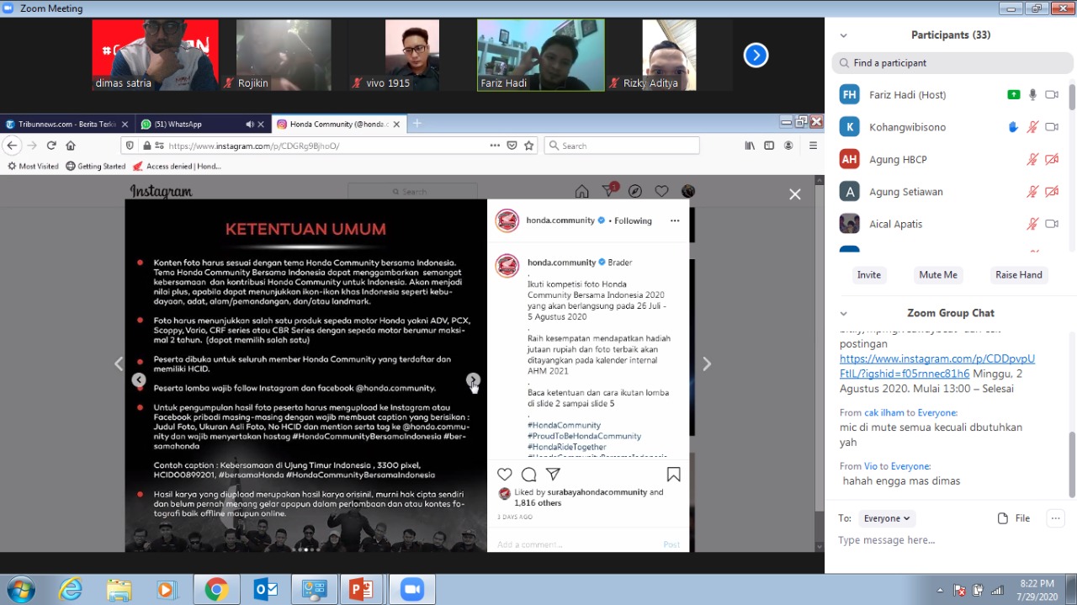Show the next slide of the post
The height and width of the screenshot is (605, 1077).
click(x=474, y=380)
